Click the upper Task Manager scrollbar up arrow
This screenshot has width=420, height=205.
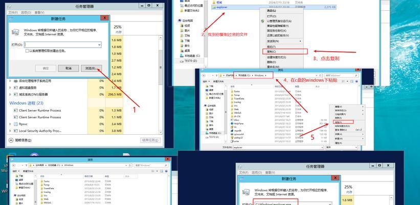click(x=161, y=39)
